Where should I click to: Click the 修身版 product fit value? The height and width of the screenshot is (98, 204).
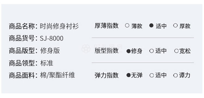coord(50,50)
